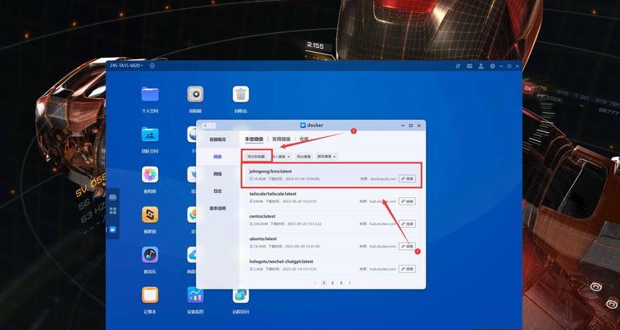The width and height of the screenshot is (620, 330).
Task: Go to page 1 of image list
Action: click(324, 283)
